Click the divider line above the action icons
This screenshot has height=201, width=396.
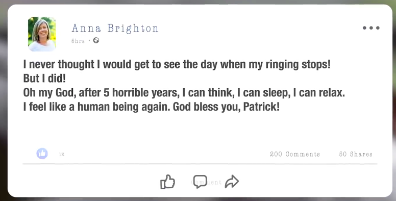(200, 164)
